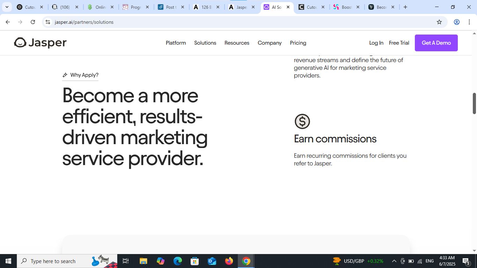
Task: Open the Windows Start menu
Action: click(8, 261)
